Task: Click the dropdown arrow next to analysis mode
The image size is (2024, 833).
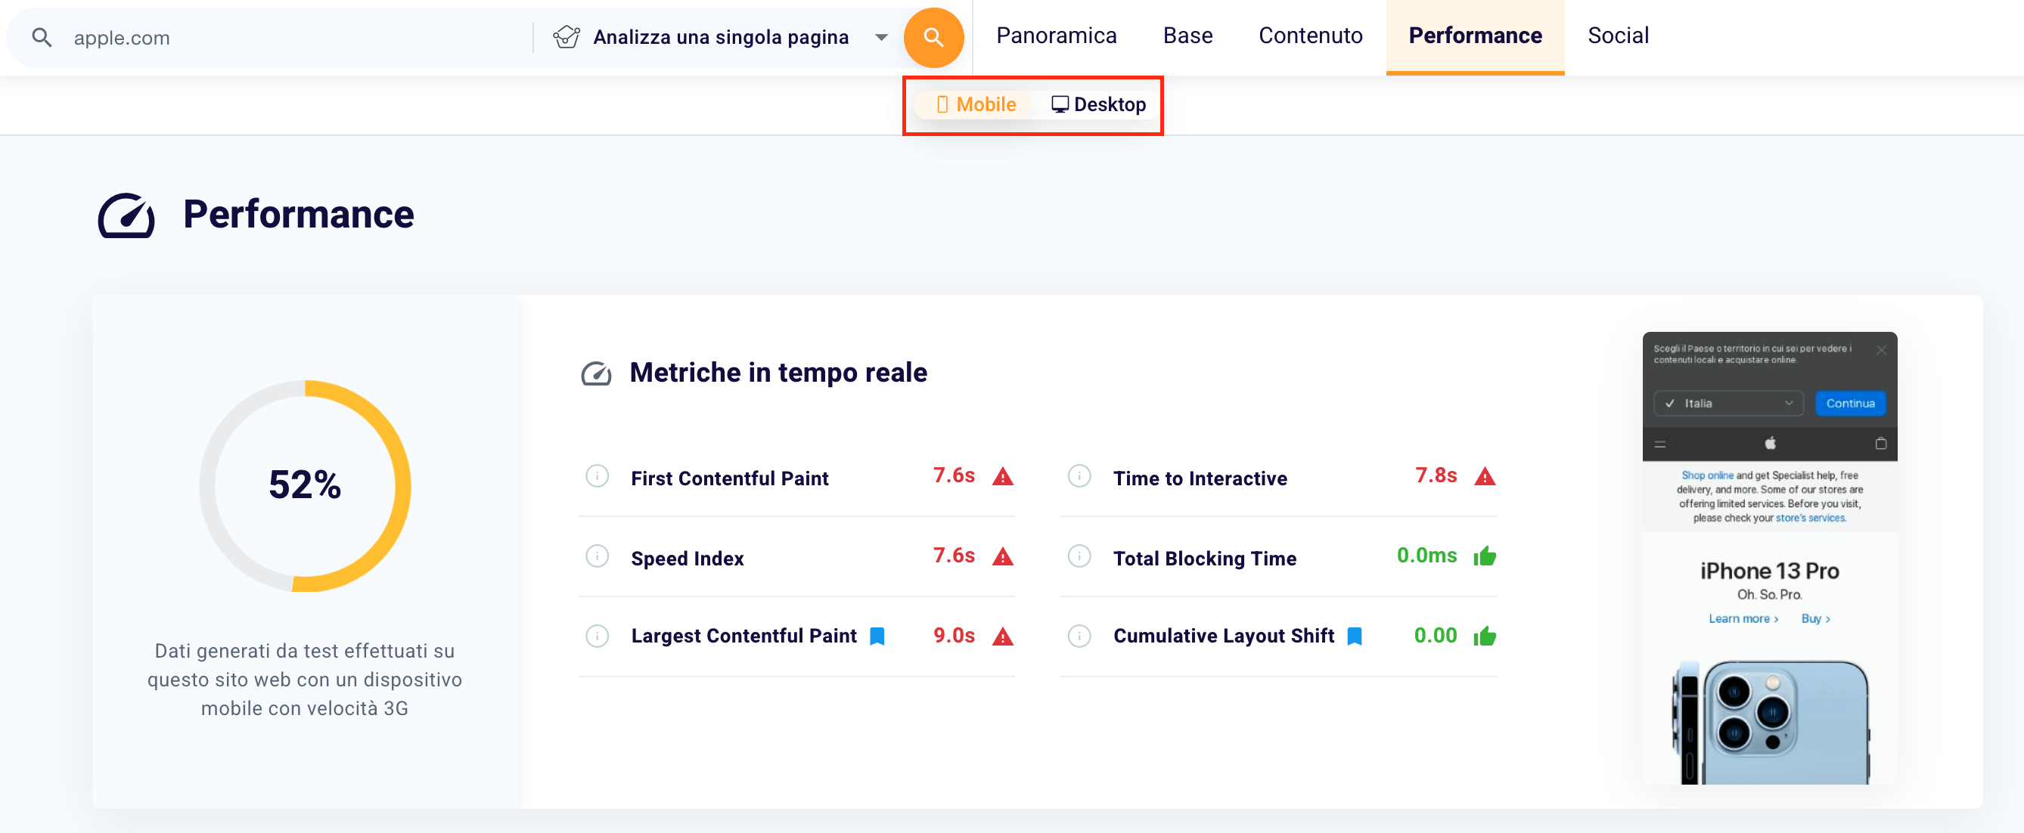Action: 881,37
